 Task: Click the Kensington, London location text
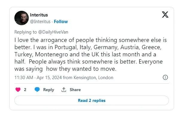(93, 78)
